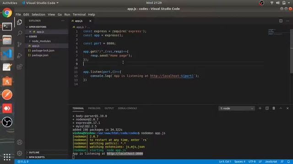Open Visual Studio Code app menu dropdown

click(40, 3)
